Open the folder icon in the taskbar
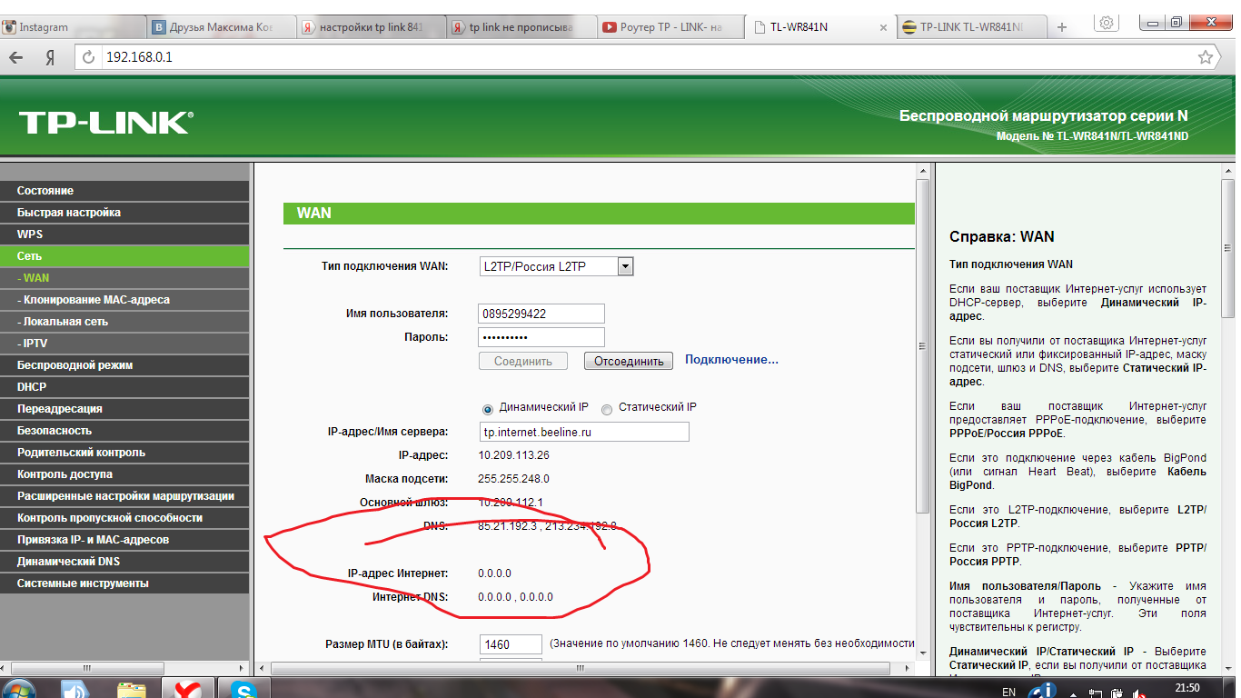The height and width of the screenshot is (698, 1241). click(132, 689)
